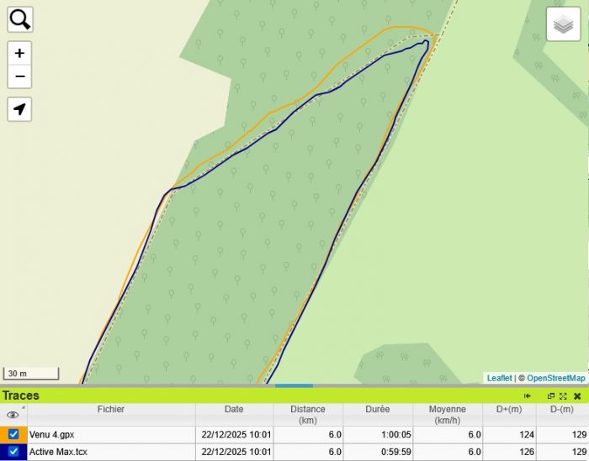Screen dimensions: 589x461
Task: Expand the Traces panel to fullscreen
Action: coord(563,396)
